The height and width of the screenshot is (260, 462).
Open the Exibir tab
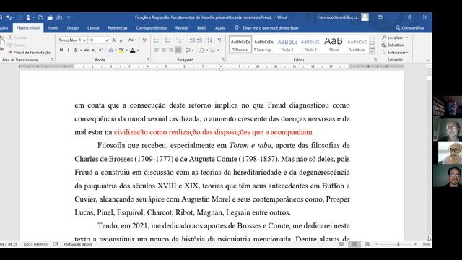(202, 28)
